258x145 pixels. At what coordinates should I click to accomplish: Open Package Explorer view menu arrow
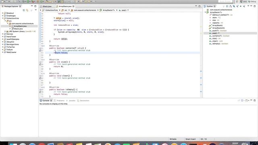coord(36,10)
